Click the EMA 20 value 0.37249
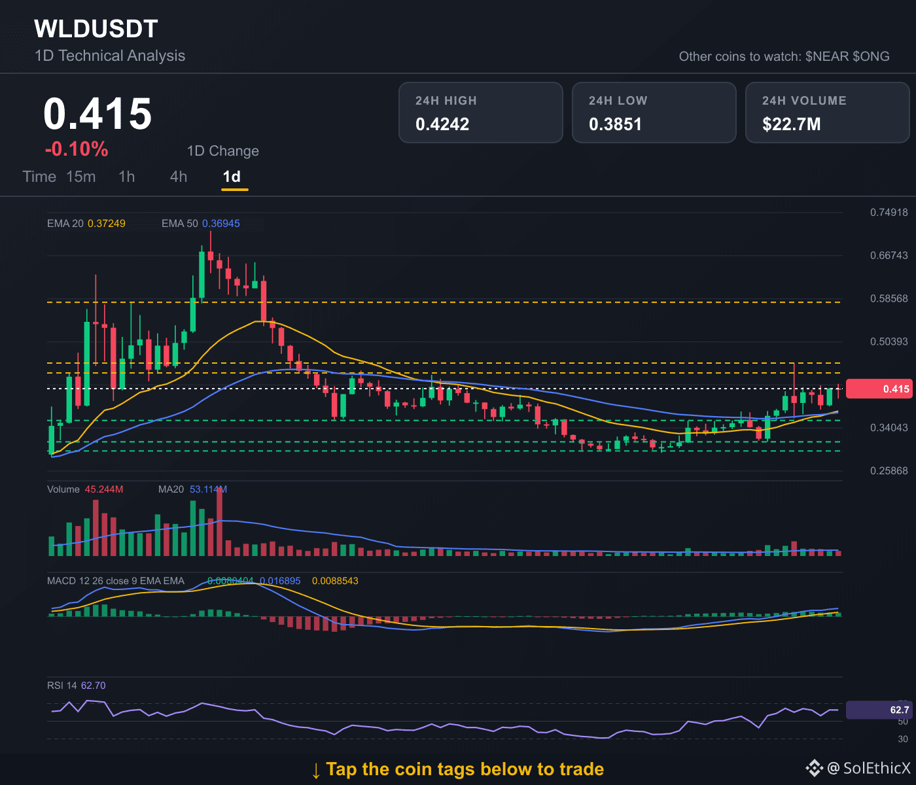Viewport: 916px width, 785px height. pyautogui.click(x=107, y=224)
